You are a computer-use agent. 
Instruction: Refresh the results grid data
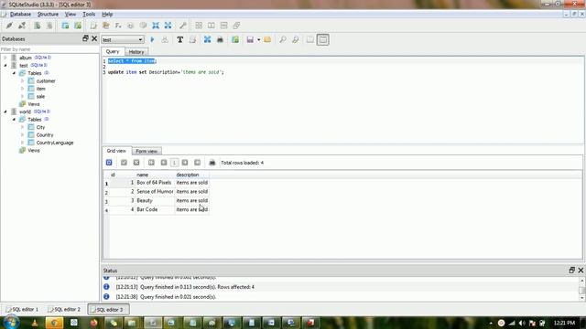click(109, 163)
